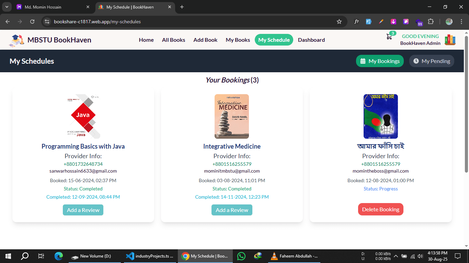Bookmark this page with the star icon

pyautogui.click(x=339, y=22)
